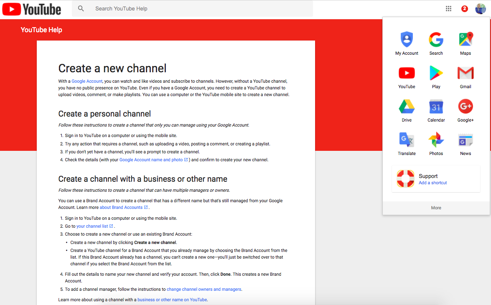Screen dimensions: 491x305
Task: Click the search magnifier icon
Action: pyautogui.click(x=81, y=9)
